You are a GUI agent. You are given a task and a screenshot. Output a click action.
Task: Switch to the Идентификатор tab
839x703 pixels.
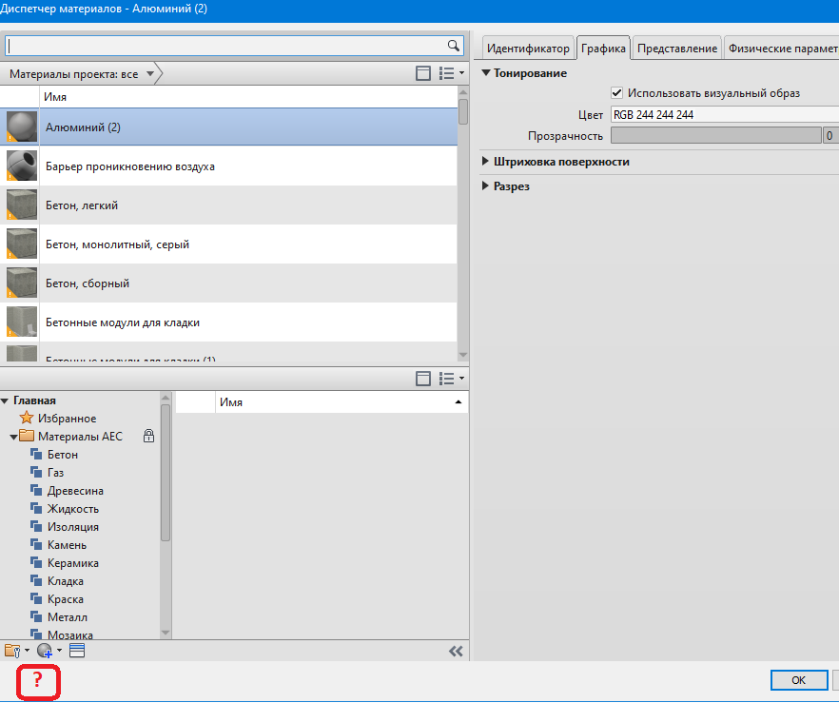528,49
